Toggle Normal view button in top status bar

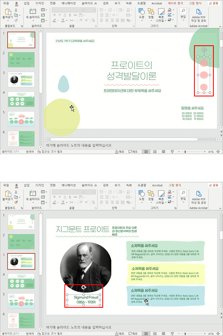146,152
